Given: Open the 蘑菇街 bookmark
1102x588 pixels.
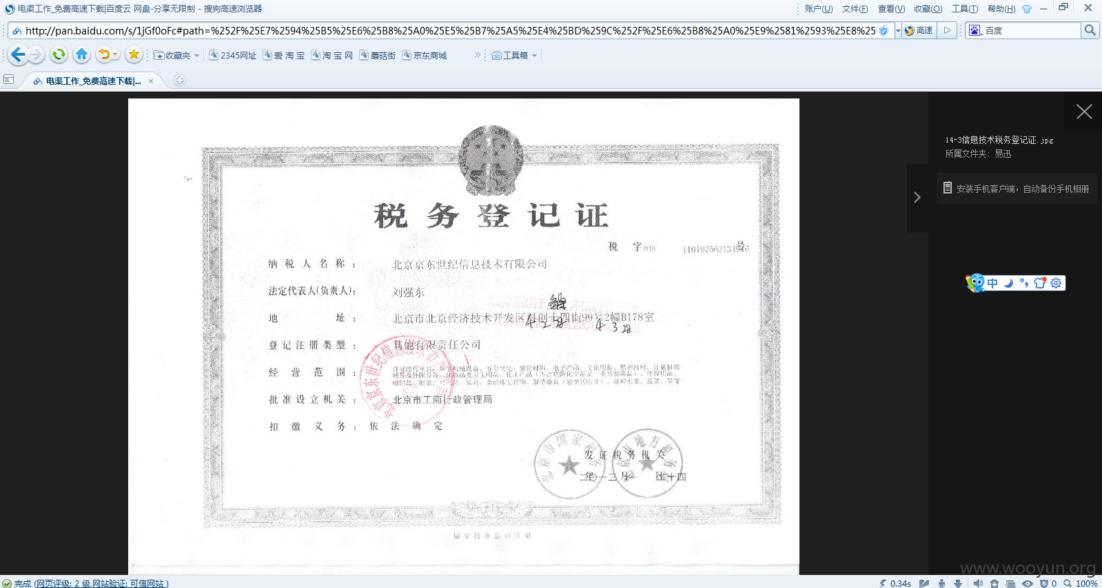Looking at the screenshot, I should (378, 55).
